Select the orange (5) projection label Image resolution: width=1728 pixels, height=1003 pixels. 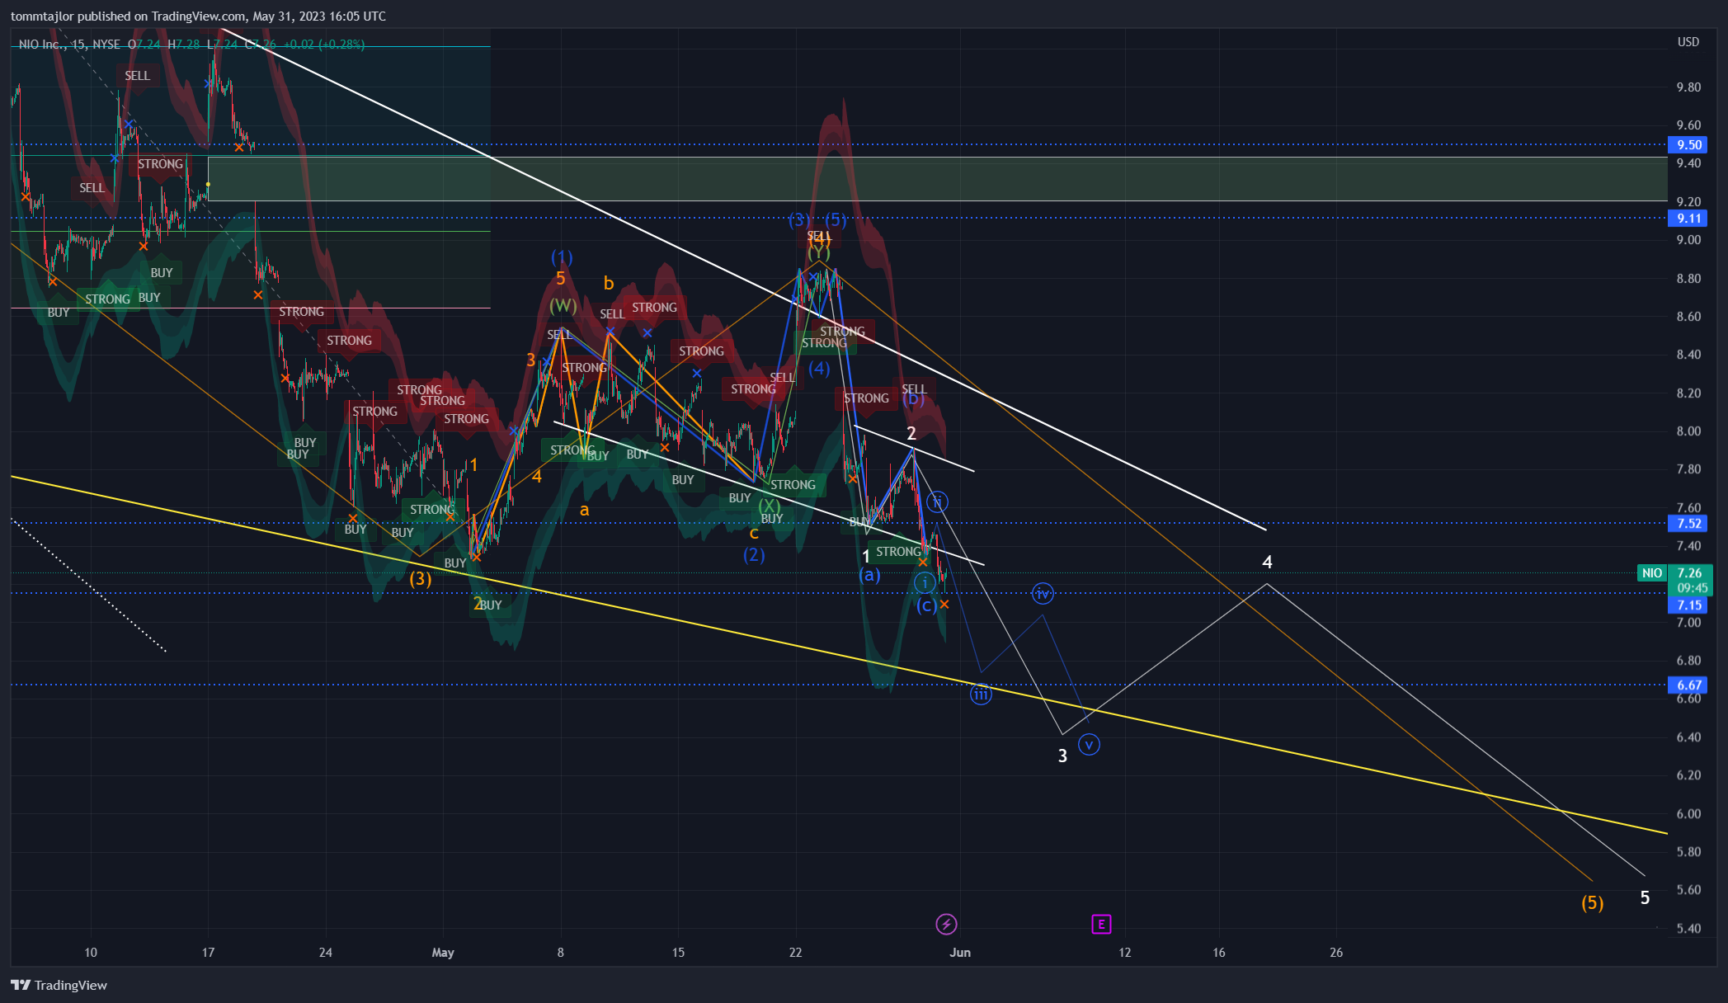click(x=1593, y=903)
